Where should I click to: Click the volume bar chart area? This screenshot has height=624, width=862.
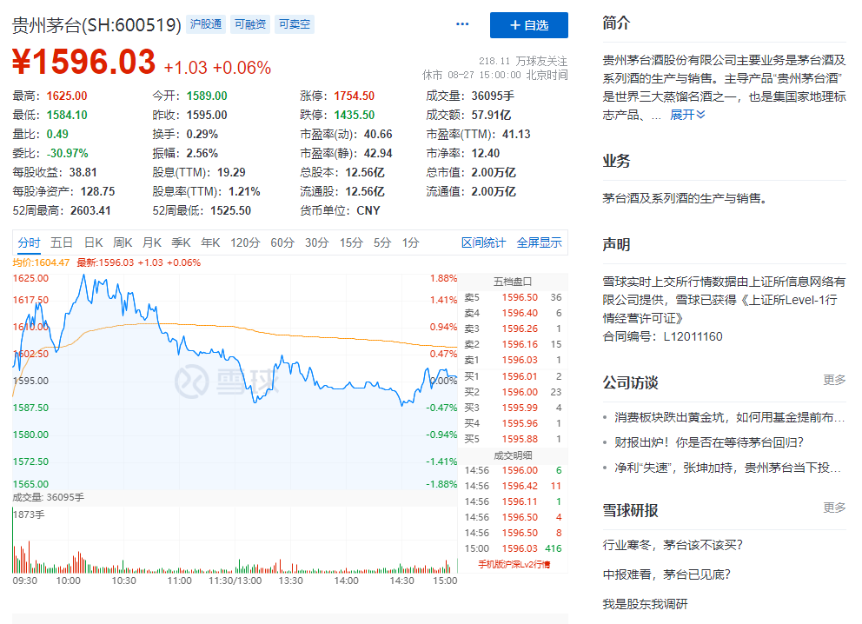pyautogui.click(x=235, y=540)
